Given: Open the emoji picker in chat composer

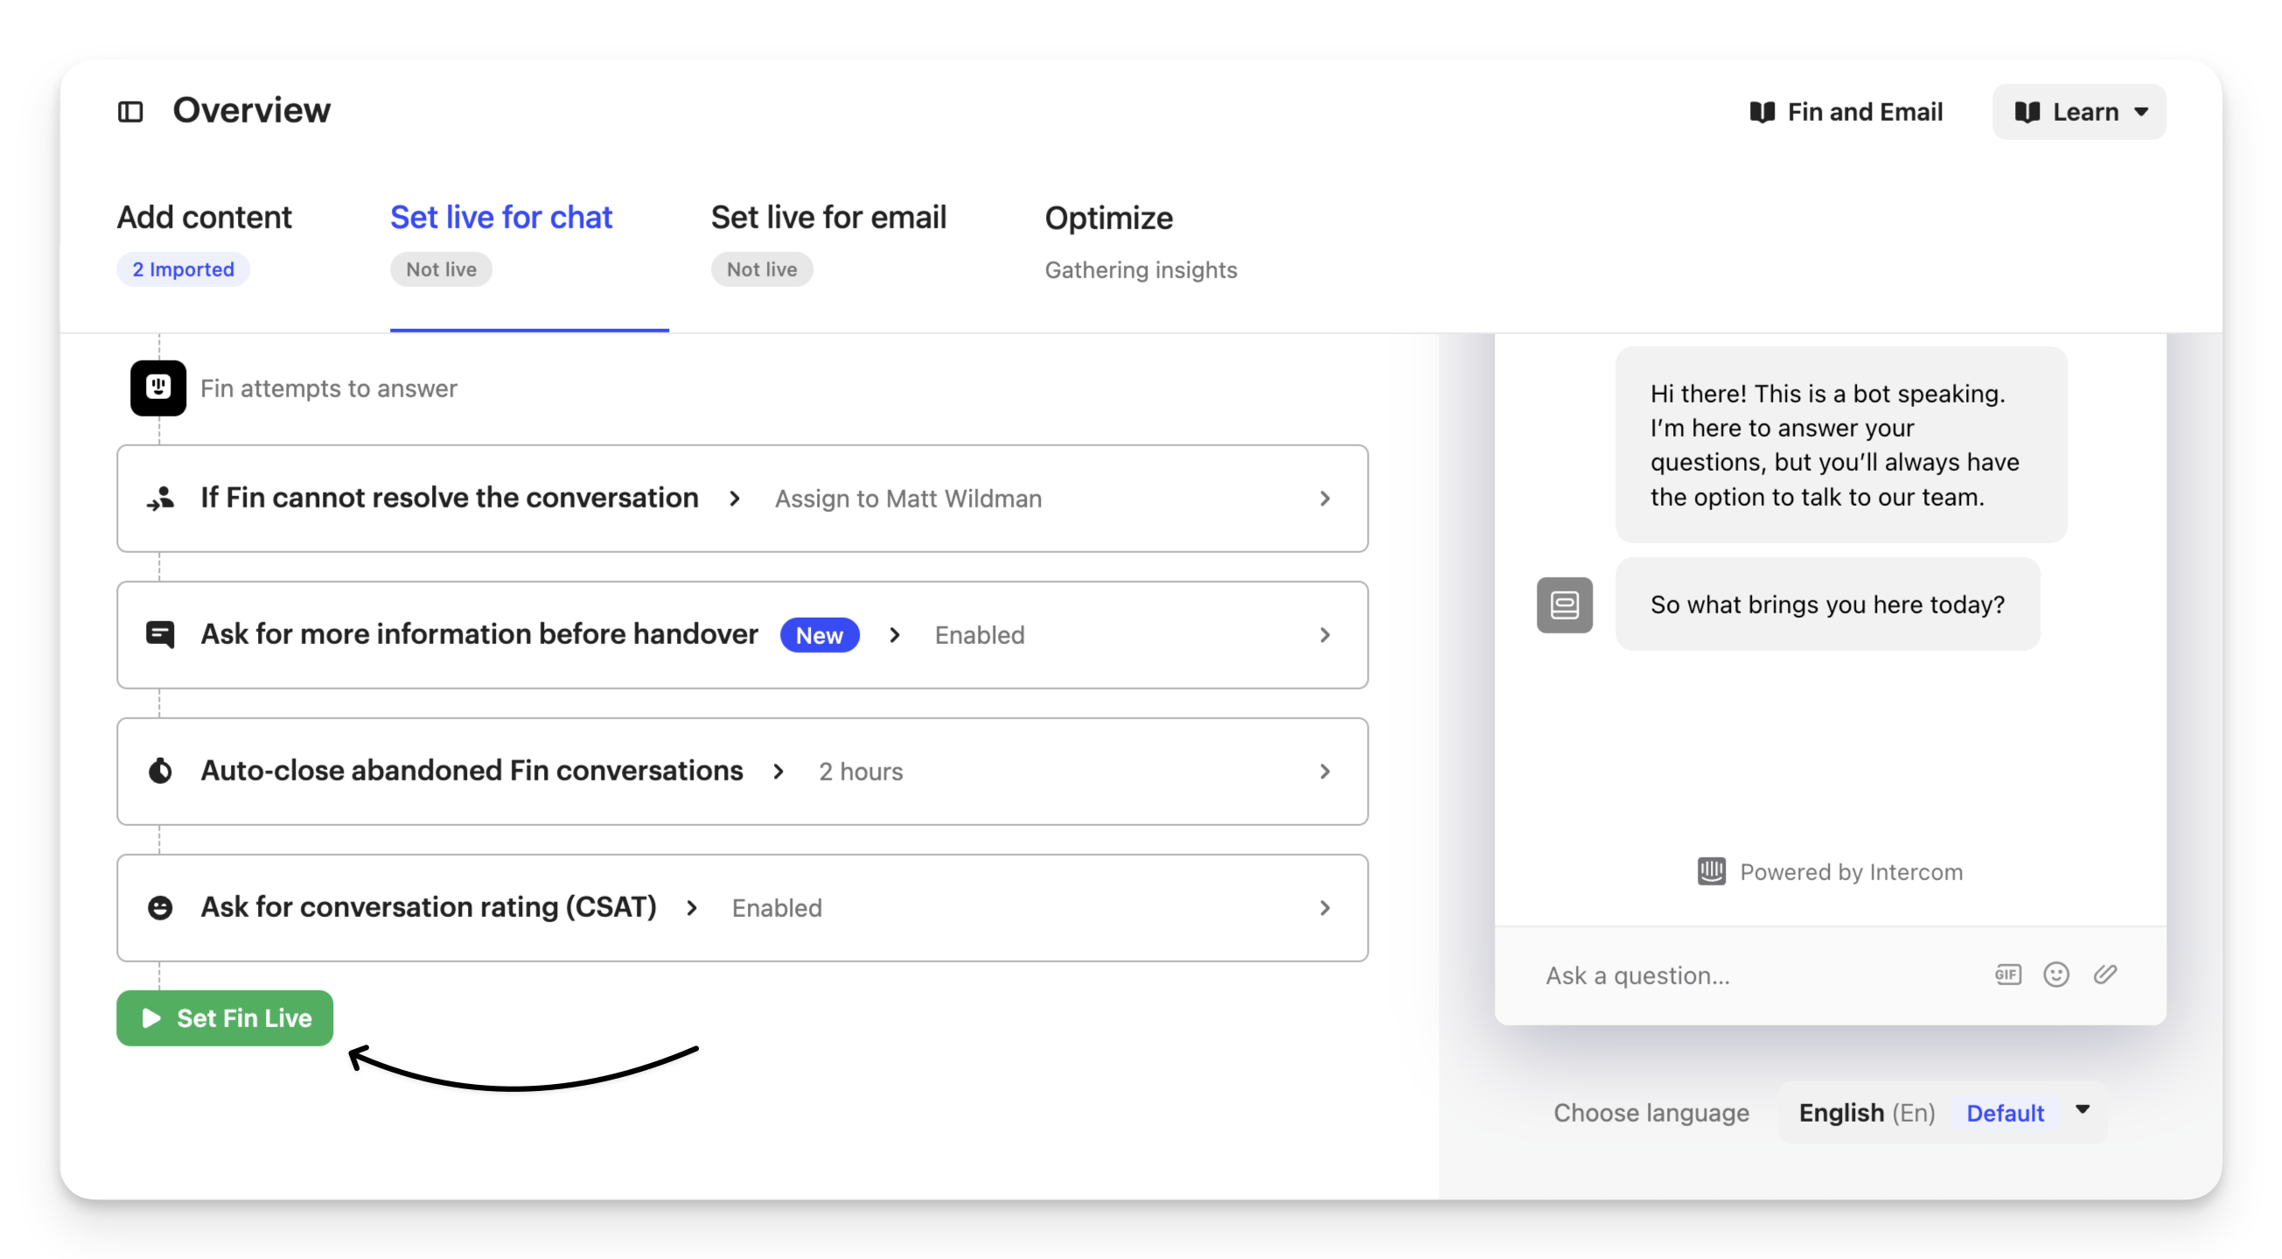Looking at the screenshot, I should (2056, 975).
